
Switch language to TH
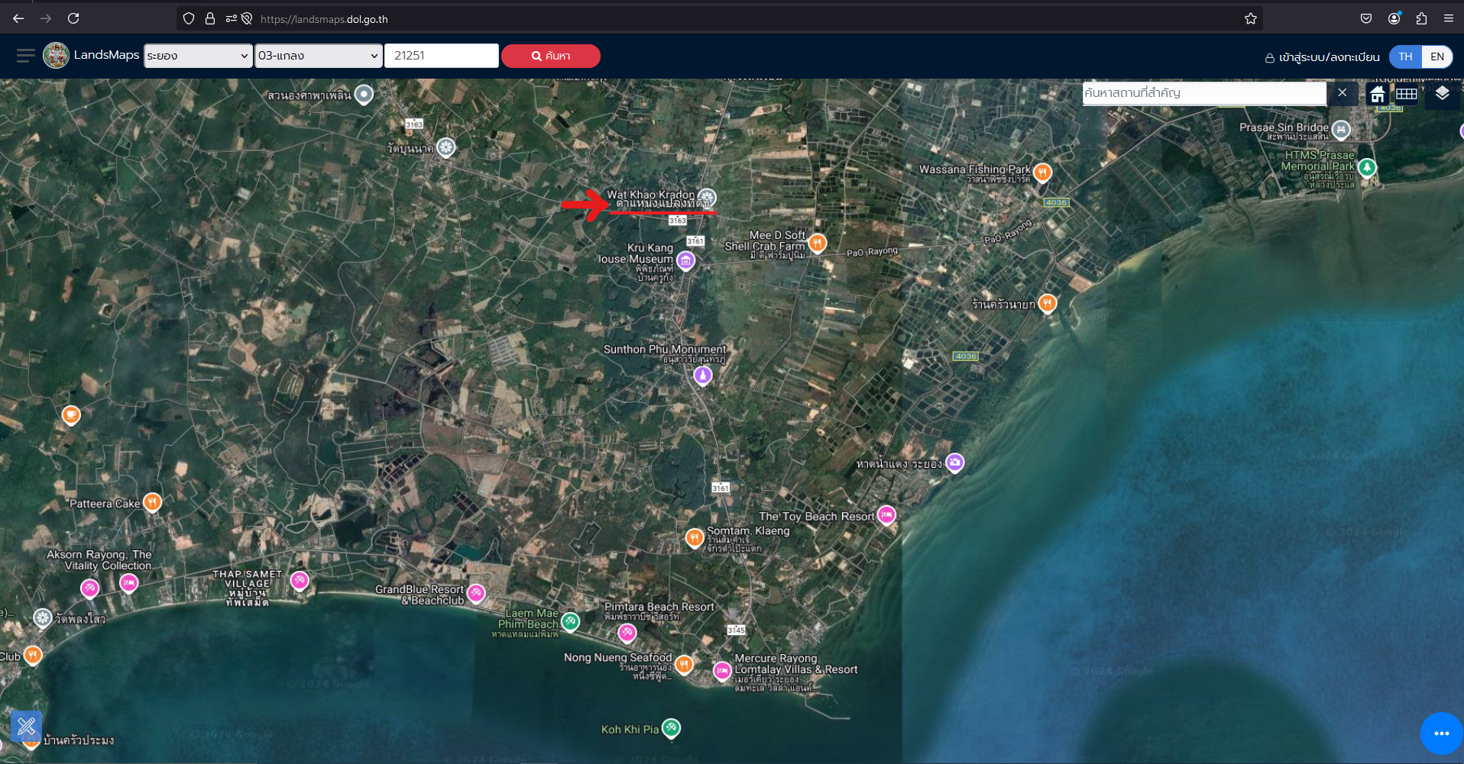click(x=1405, y=56)
